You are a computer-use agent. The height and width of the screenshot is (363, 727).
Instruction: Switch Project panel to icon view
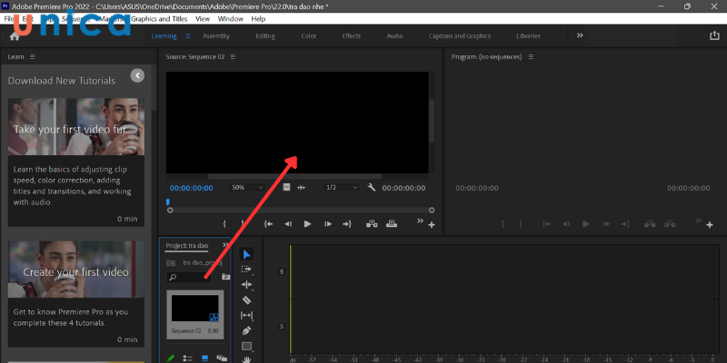(204, 358)
